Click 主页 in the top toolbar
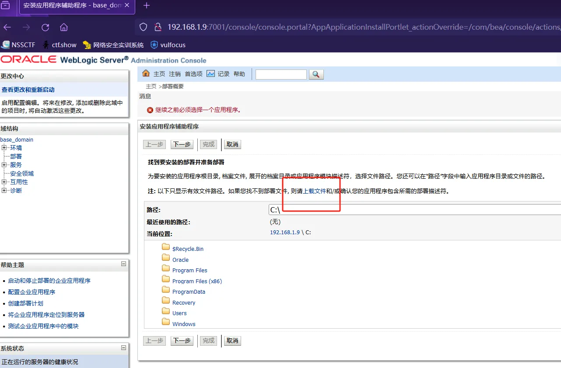The width and height of the screenshot is (561, 368). click(x=159, y=74)
